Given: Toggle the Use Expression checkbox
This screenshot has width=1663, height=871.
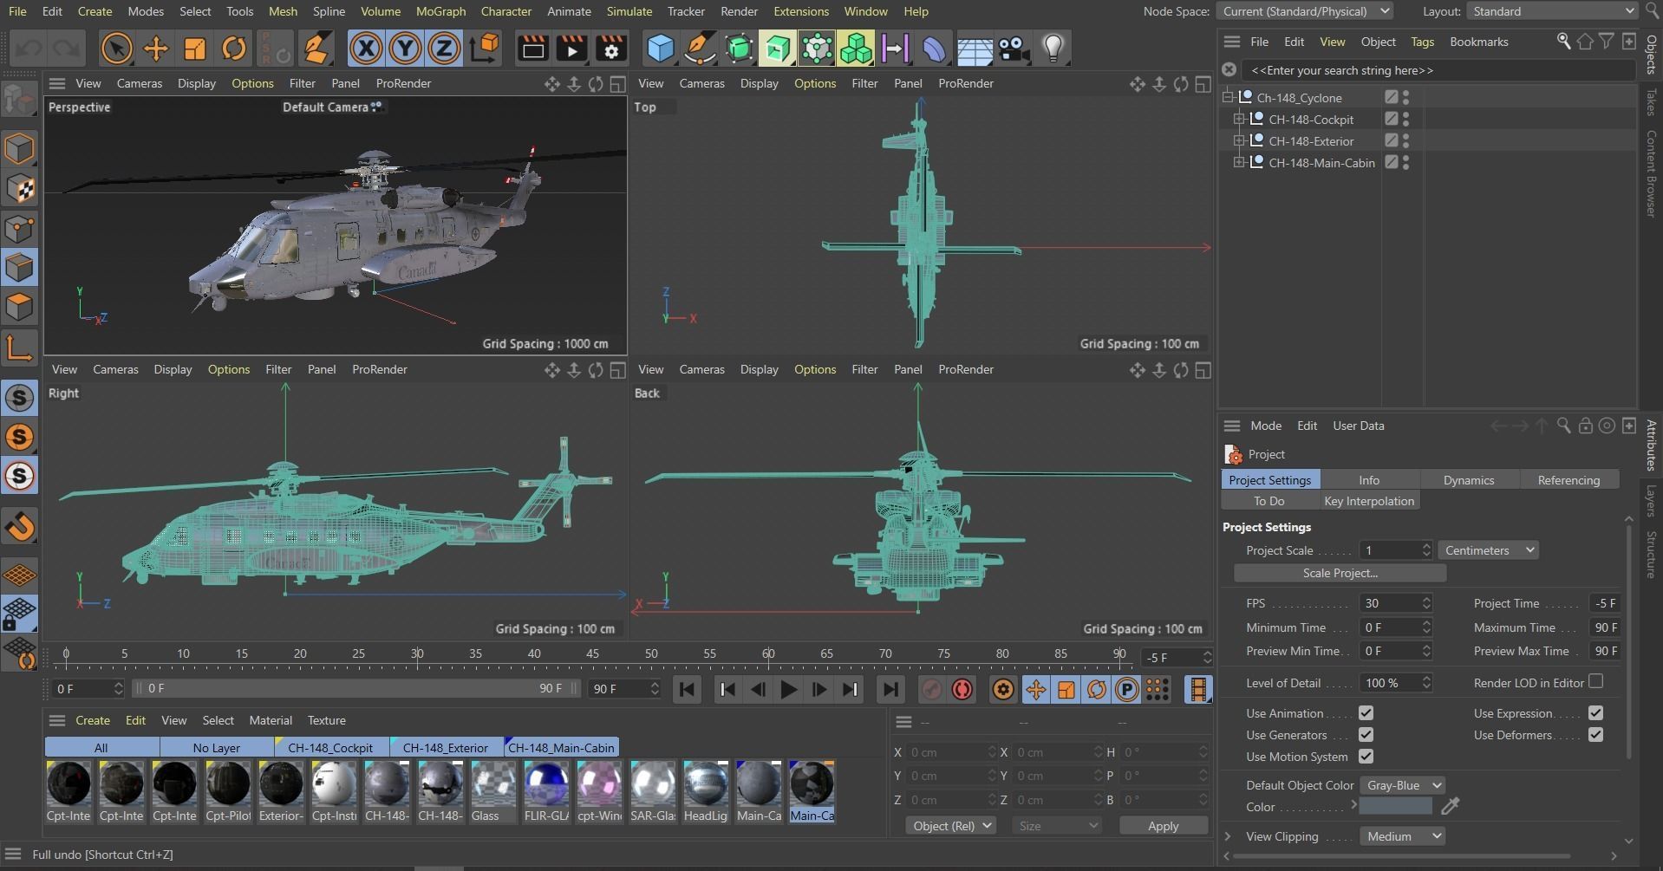Looking at the screenshot, I should click(1595, 713).
